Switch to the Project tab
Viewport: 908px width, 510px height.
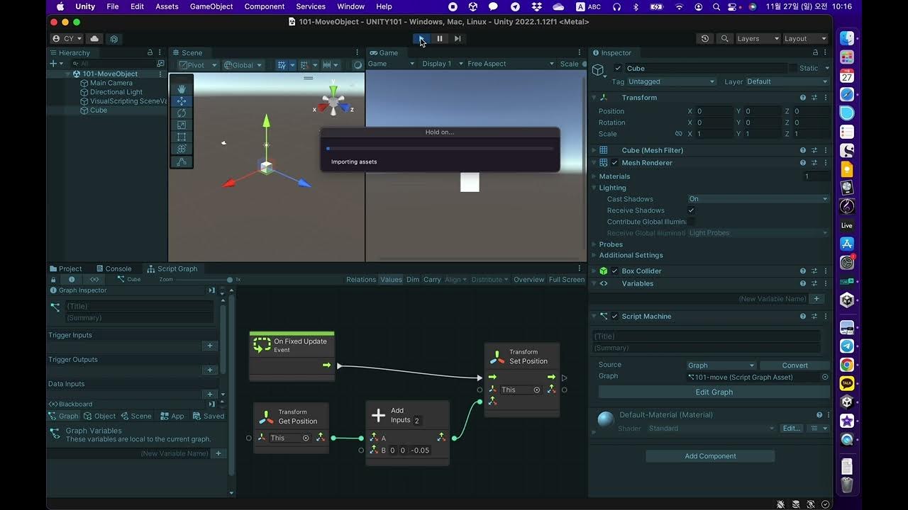click(65, 268)
